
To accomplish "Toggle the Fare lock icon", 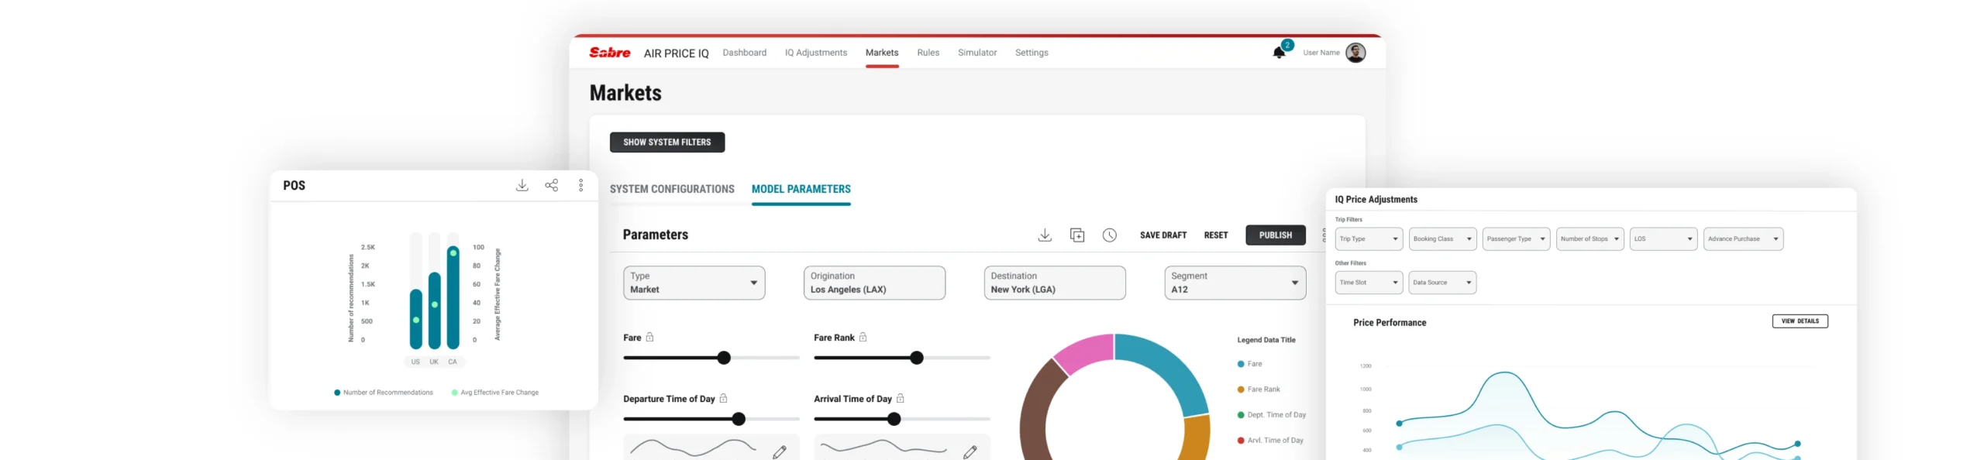I will 649,338.
